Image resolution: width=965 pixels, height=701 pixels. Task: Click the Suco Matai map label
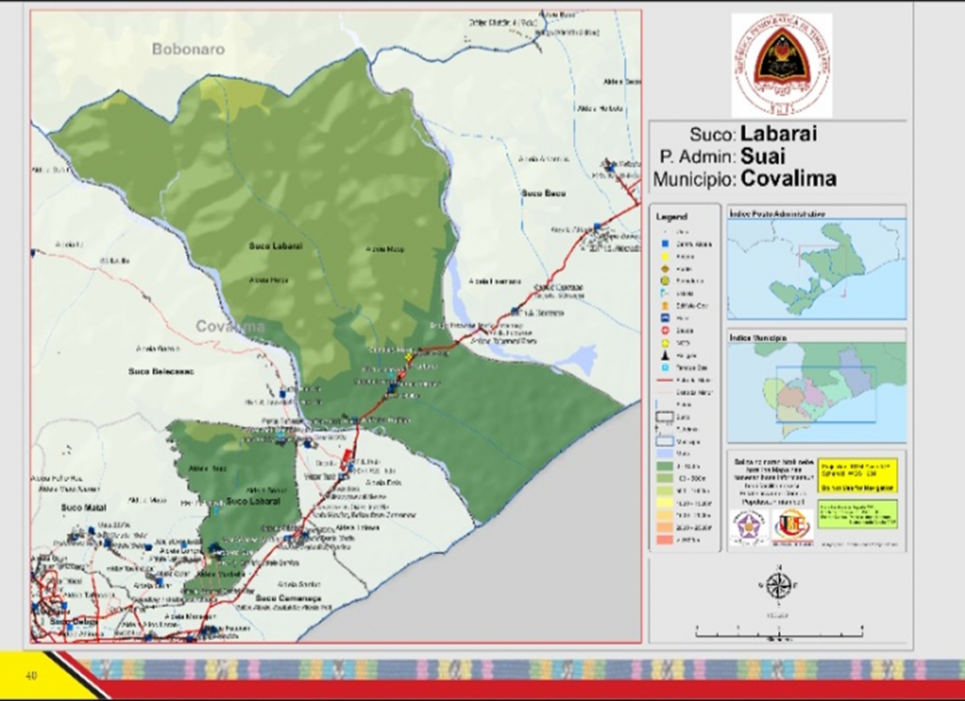pyautogui.click(x=81, y=508)
